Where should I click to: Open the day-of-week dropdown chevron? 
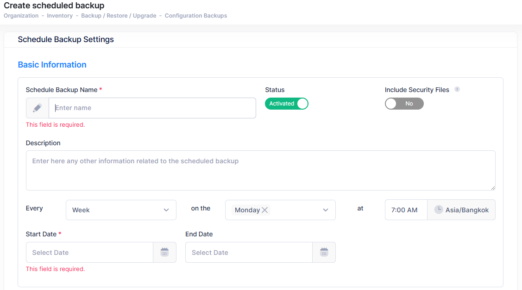point(326,210)
